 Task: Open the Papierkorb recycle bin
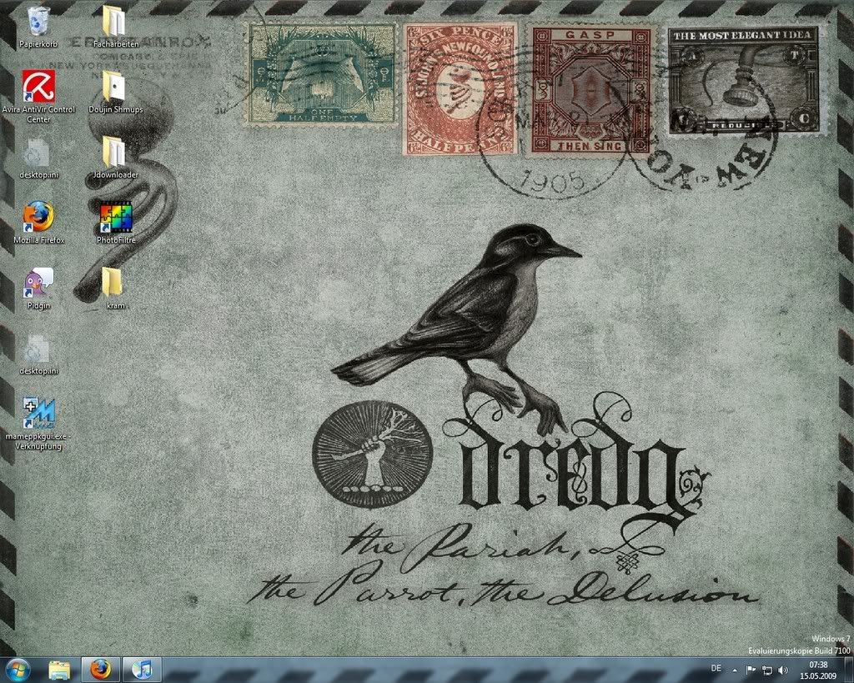(x=38, y=20)
